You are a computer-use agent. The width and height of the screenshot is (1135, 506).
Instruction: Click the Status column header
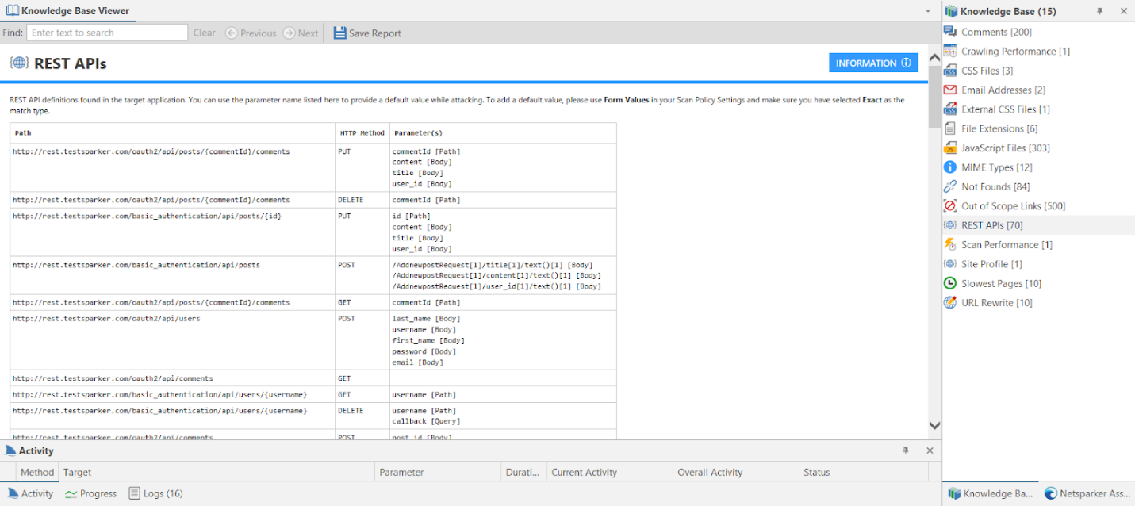coord(863,472)
